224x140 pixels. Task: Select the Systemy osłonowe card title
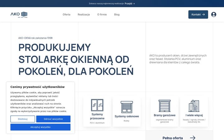(127, 116)
